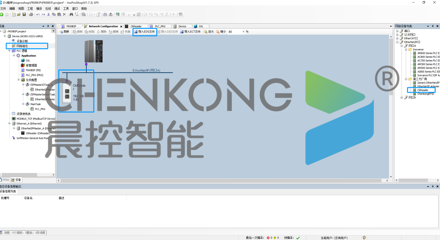Viewport: 440px width, 240px height.
Task: Collapse the PLC 逻辑 tree node
Action: click(x=9, y=51)
